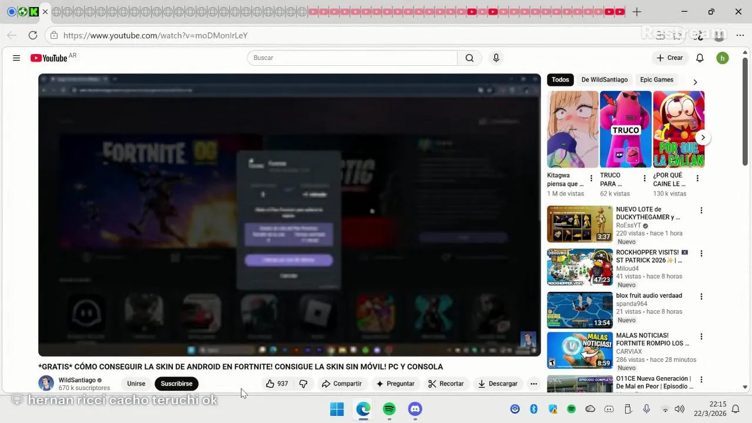Open the Kitagwa piensa que Short thumbnail

click(573, 129)
